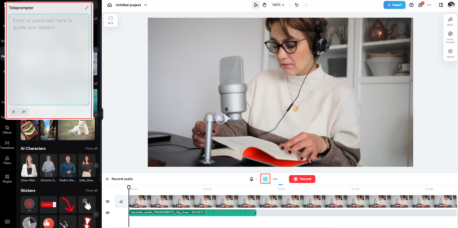The height and width of the screenshot is (228, 458).
Task: Click the timeline horizontal scrollbar
Action: point(224,227)
